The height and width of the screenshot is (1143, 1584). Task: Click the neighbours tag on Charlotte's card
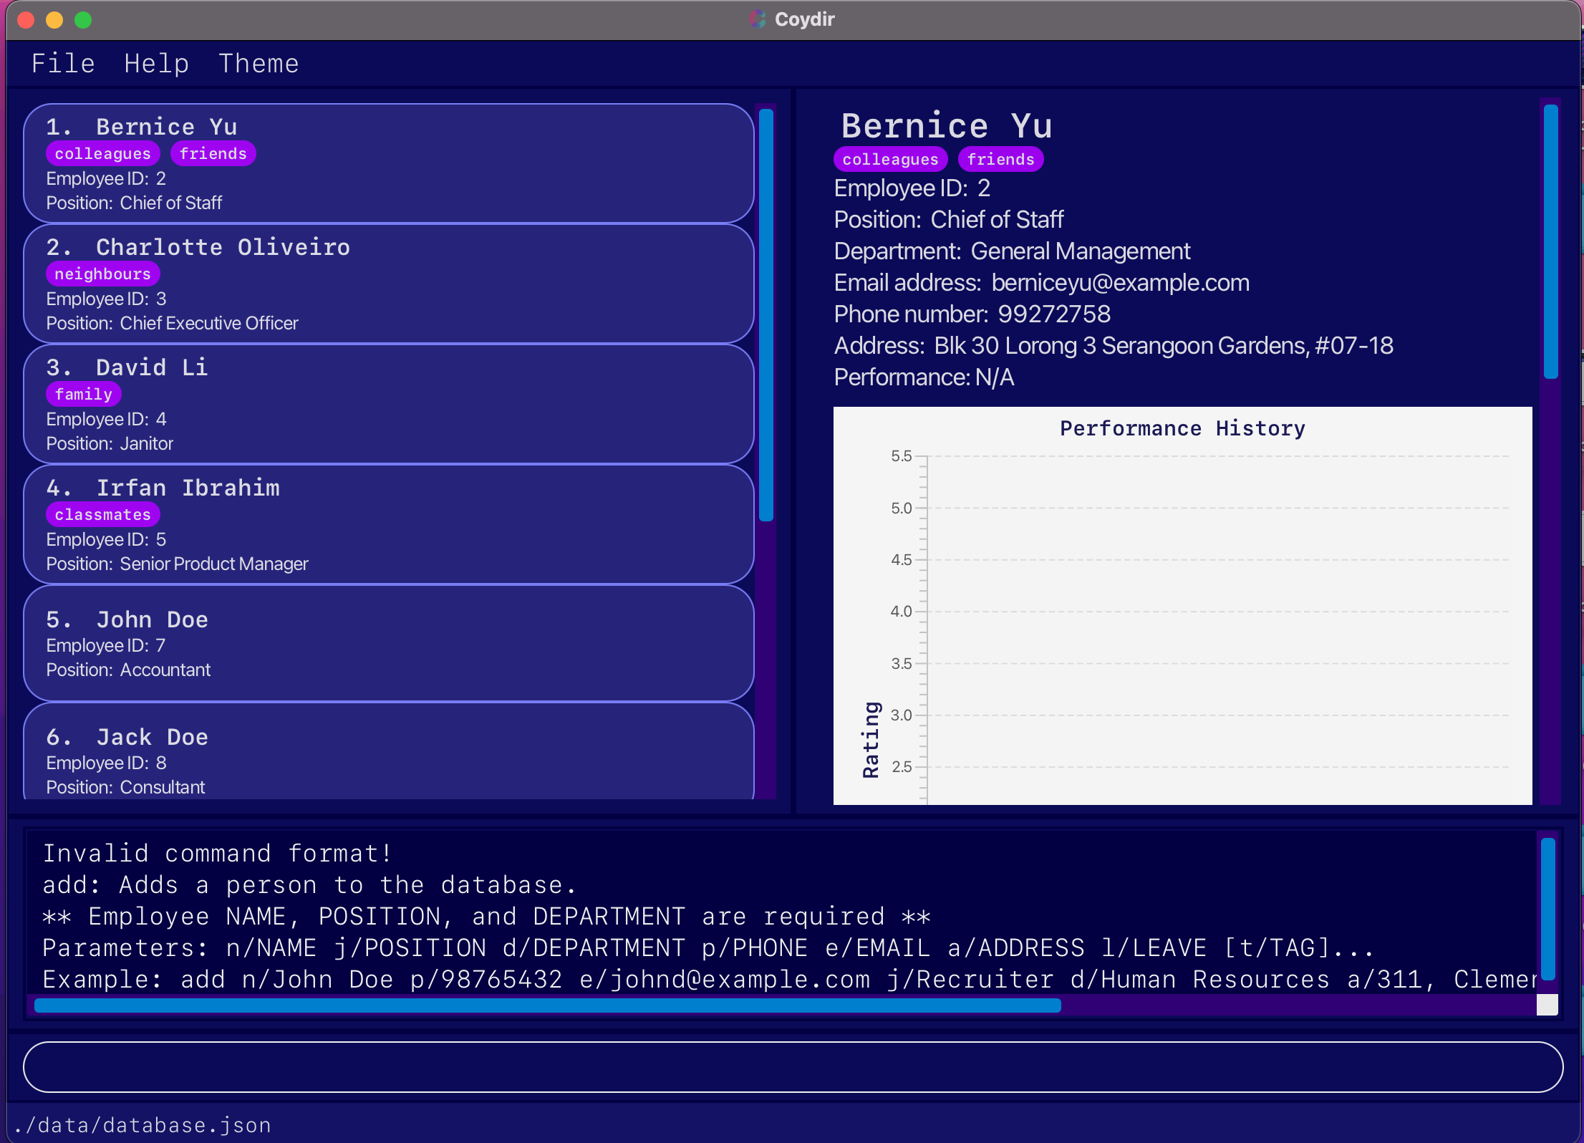click(102, 274)
